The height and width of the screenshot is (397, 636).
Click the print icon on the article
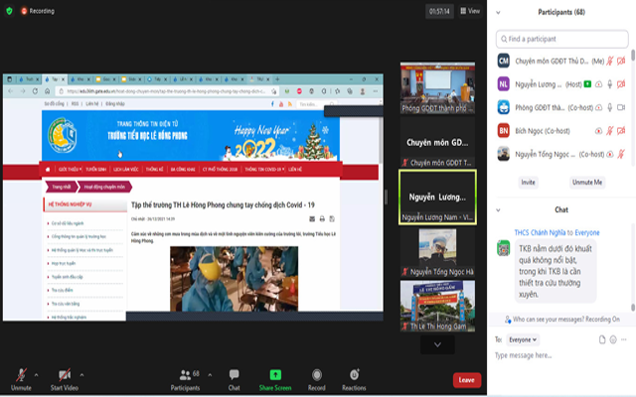pyautogui.click(x=322, y=219)
